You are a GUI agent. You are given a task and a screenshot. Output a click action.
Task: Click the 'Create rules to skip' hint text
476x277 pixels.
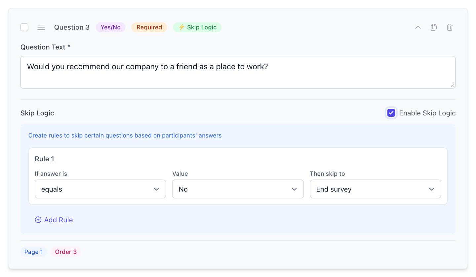tap(125, 136)
